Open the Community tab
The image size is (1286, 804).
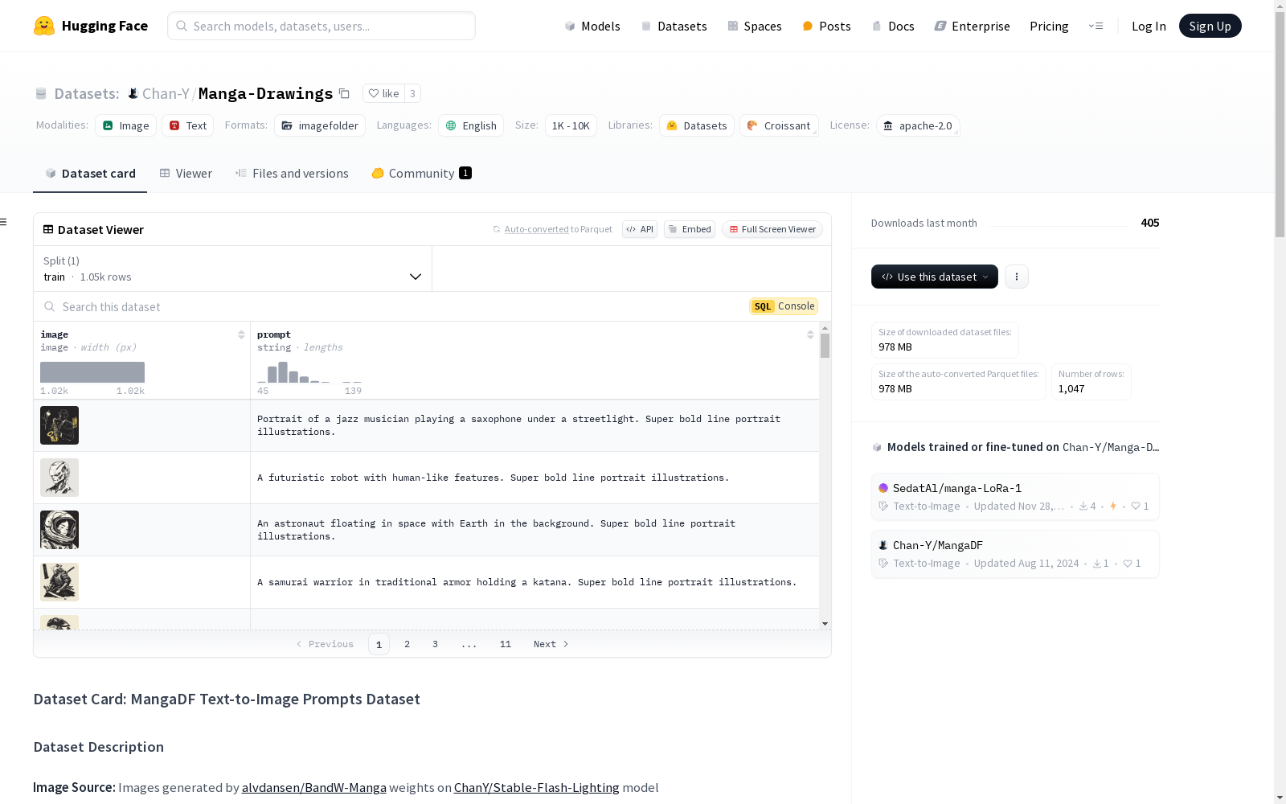click(x=421, y=174)
